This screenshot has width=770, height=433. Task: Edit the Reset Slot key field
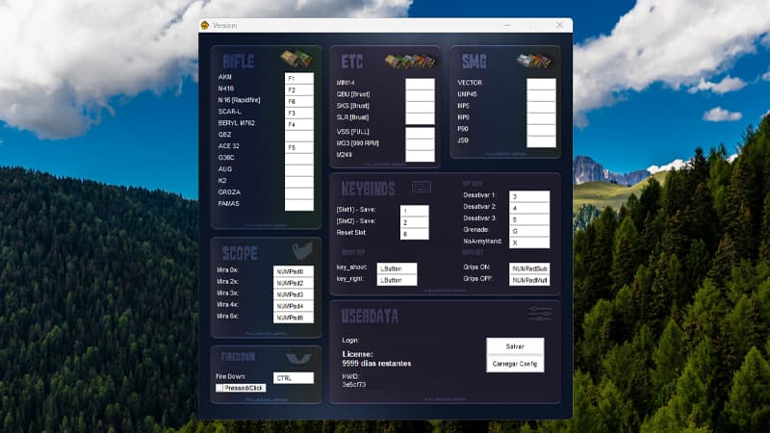415,234
